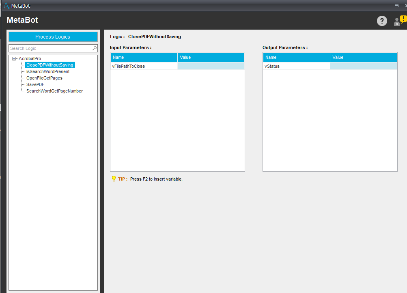
Task: Click the Output Parameters Name column header
Action: click(297, 57)
